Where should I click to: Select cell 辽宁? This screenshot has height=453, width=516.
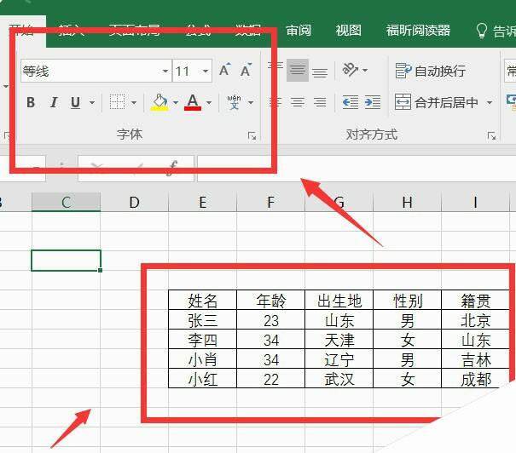[x=339, y=358]
